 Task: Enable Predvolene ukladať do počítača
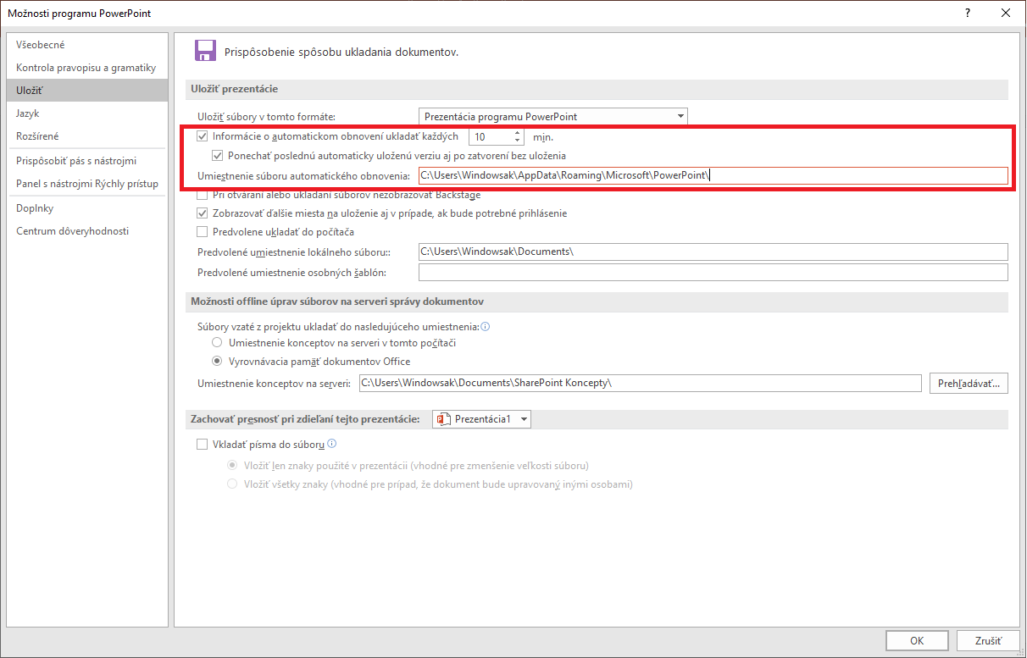click(x=202, y=232)
